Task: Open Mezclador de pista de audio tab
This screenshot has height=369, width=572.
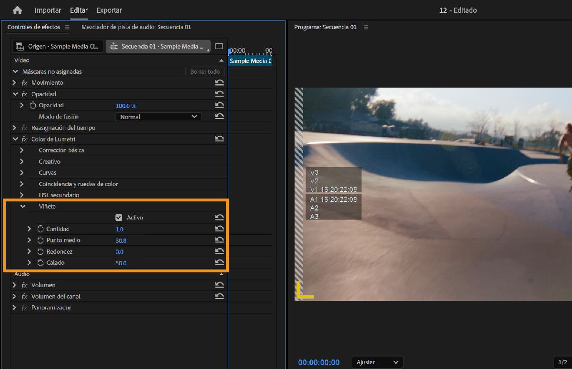Action: [136, 27]
